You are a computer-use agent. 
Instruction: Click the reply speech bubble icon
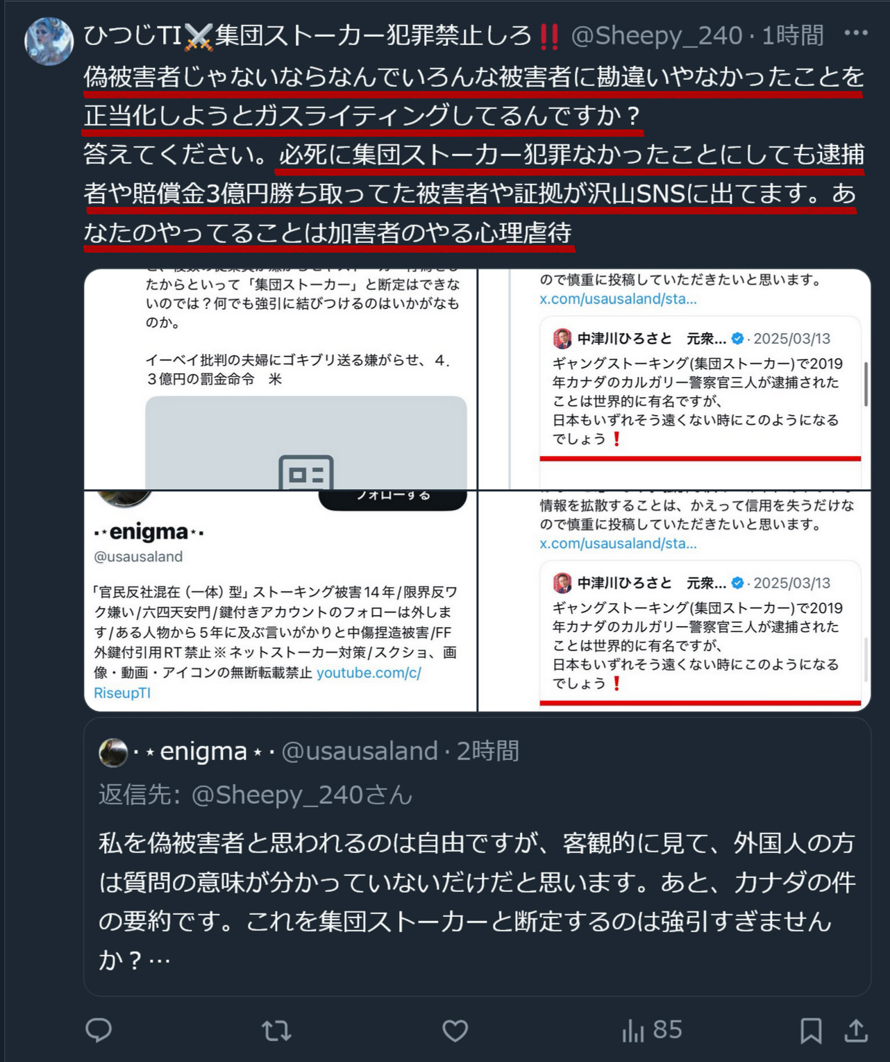coord(99,1030)
